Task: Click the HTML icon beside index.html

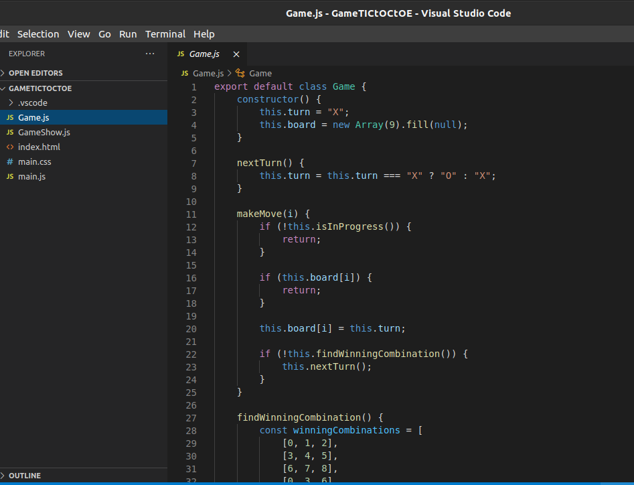Action: [10, 147]
